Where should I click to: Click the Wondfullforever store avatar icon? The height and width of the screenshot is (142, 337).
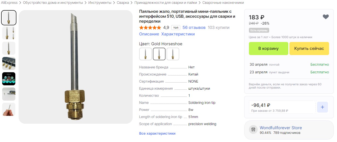(x=253, y=129)
